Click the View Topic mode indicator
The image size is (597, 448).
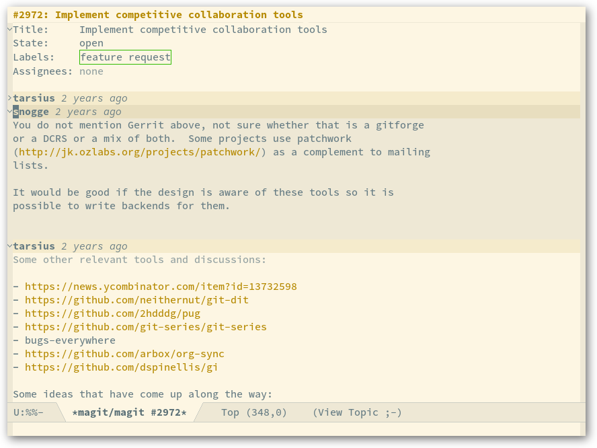[357, 412]
